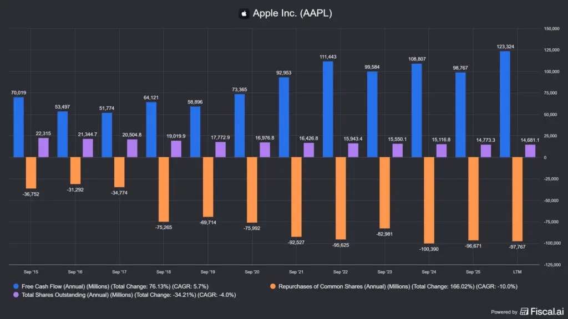Screen dimensions: 568x319
Task: Click the 14,773.3 shares outstanding bar
Action: pyautogui.click(x=486, y=151)
